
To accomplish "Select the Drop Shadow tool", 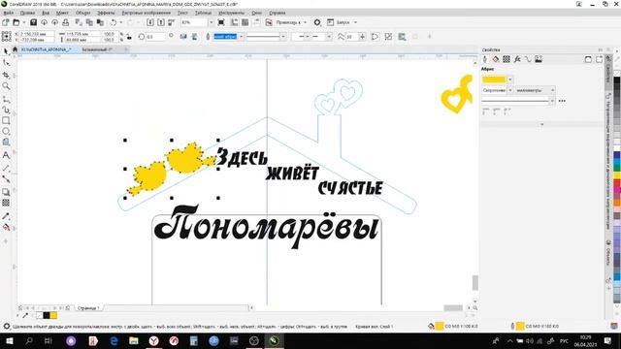I will [x=6, y=192].
